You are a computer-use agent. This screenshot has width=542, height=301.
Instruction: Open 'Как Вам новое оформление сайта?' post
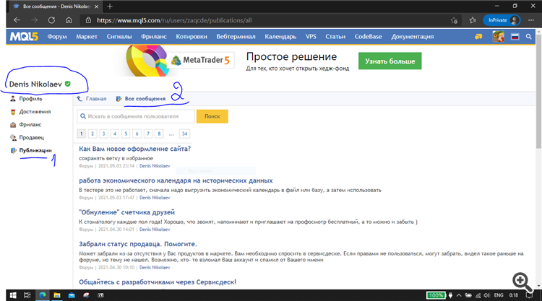[x=135, y=149]
